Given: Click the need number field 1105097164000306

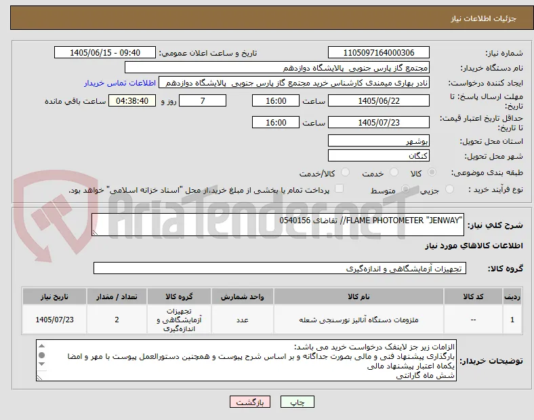Looking at the screenshot, I should [378, 52].
